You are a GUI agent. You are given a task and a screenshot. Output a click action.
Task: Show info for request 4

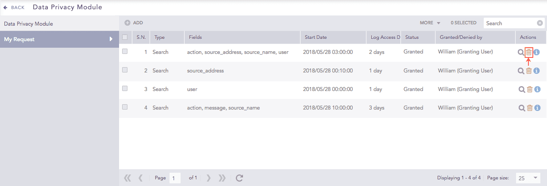537,108
